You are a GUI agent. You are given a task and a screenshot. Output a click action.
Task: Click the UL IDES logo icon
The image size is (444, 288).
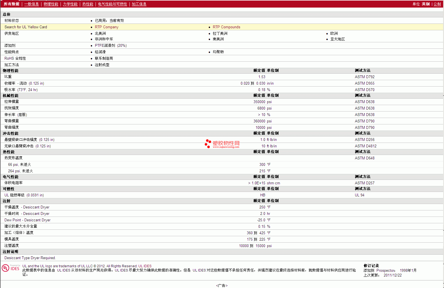11,268
